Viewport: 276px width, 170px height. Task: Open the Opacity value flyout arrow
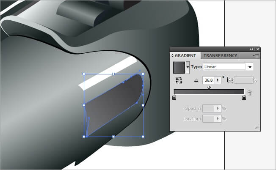click(x=218, y=108)
